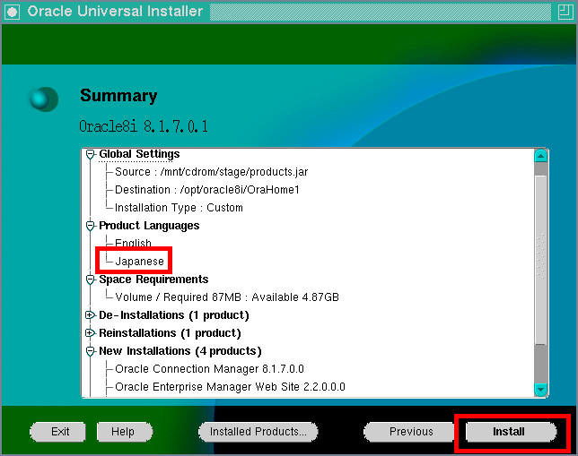The image size is (578, 456).
Task: Select the Destination OraHome1 row
Action: 206,190
